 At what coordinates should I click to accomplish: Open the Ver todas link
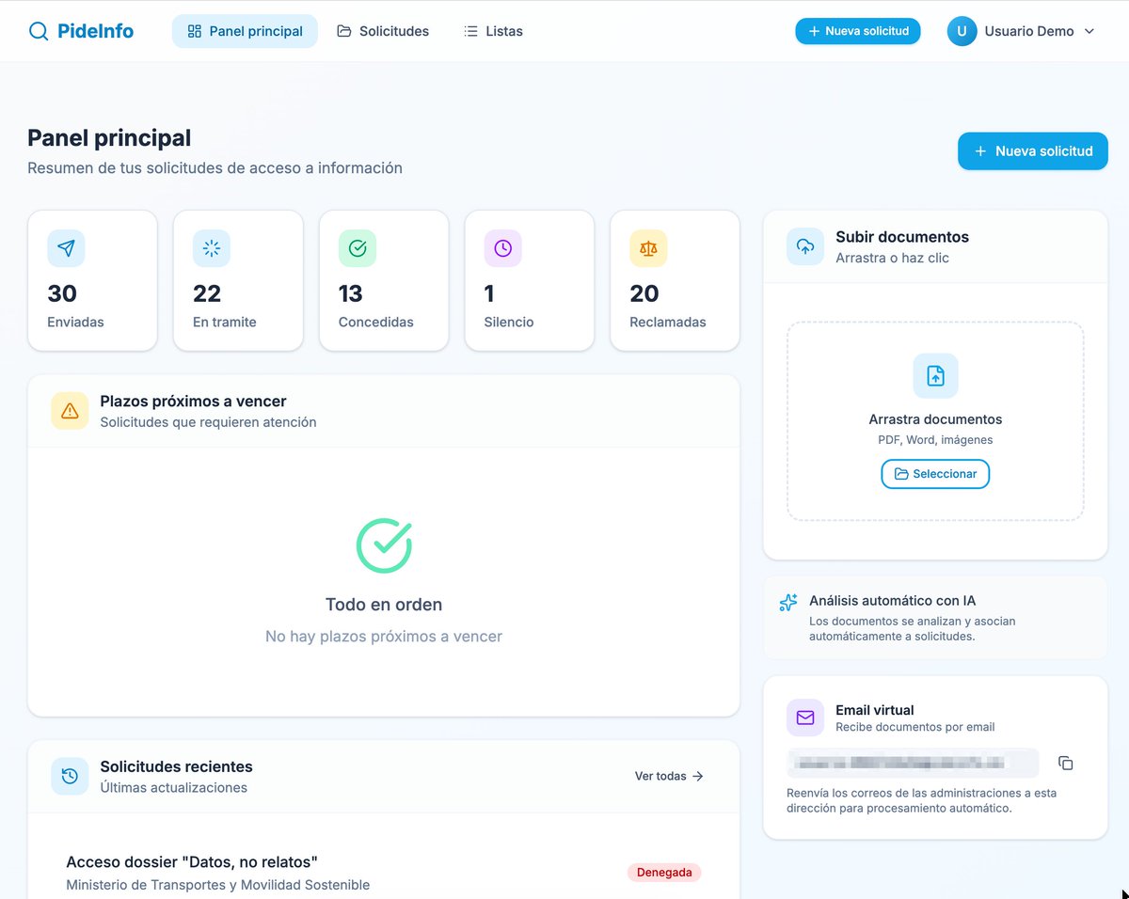[669, 776]
